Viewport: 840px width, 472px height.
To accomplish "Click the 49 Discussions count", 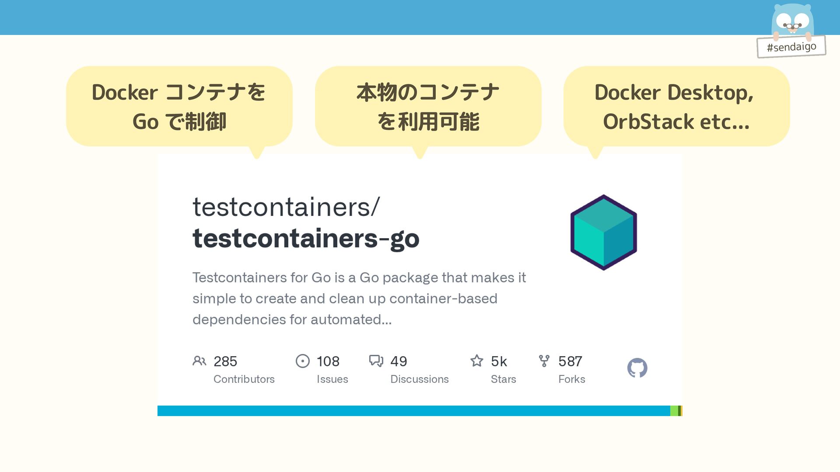I will pyautogui.click(x=399, y=361).
